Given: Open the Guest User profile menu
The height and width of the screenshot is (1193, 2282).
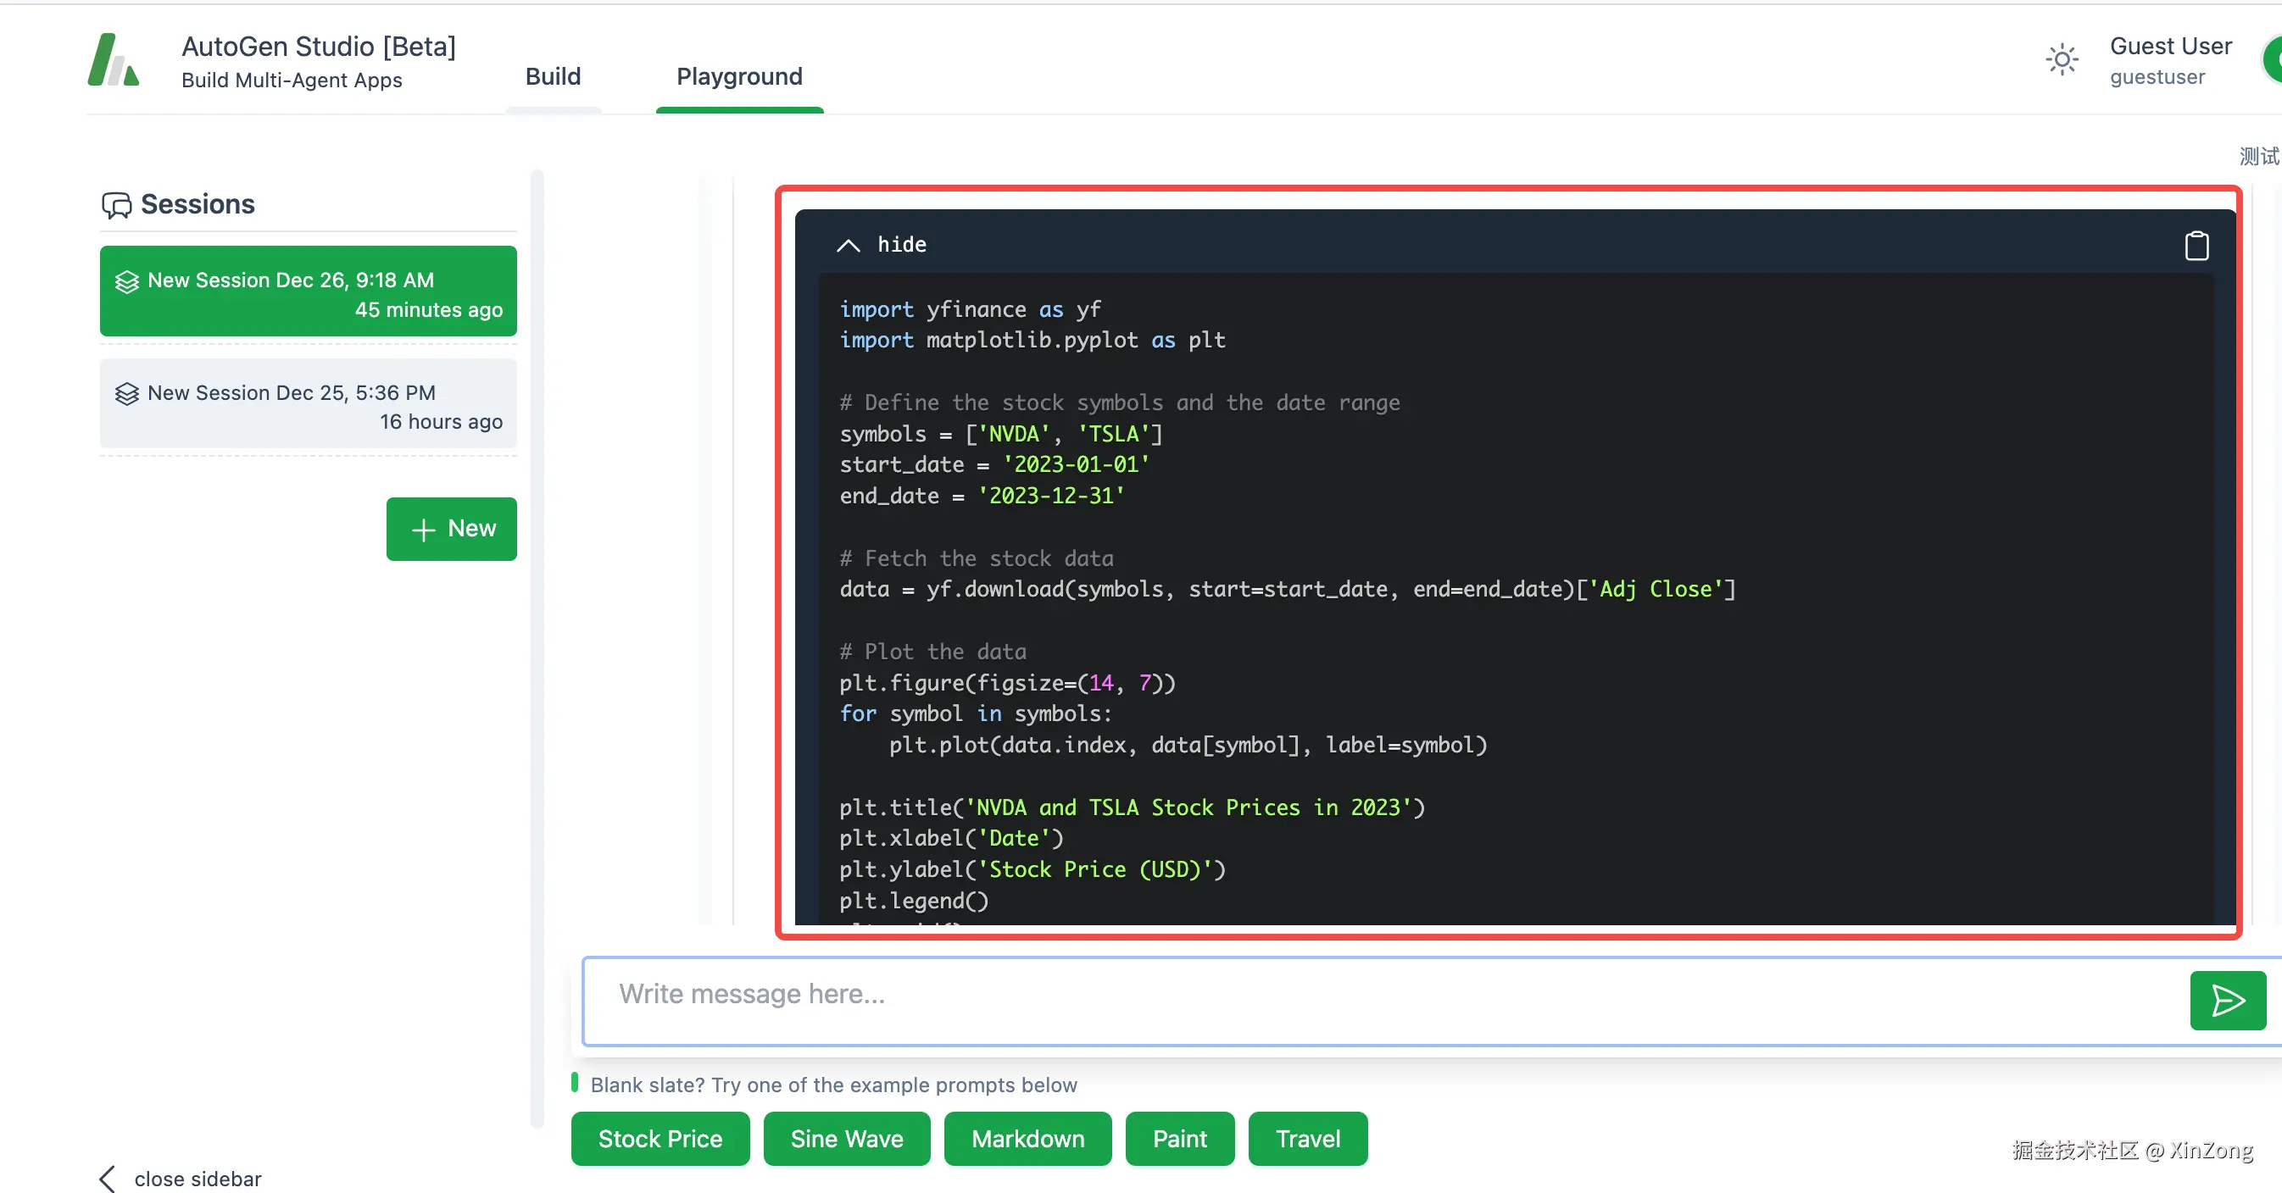Looking at the screenshot, I should pos(2169,60).
